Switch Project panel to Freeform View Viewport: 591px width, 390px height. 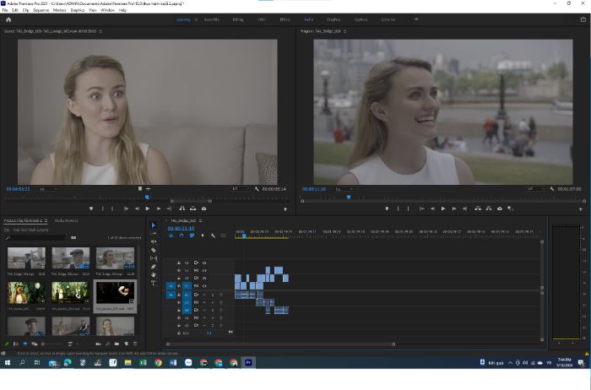[35, 344]
